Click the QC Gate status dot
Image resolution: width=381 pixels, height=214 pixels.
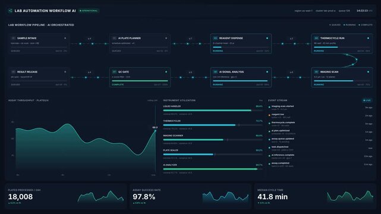point(166,72)
